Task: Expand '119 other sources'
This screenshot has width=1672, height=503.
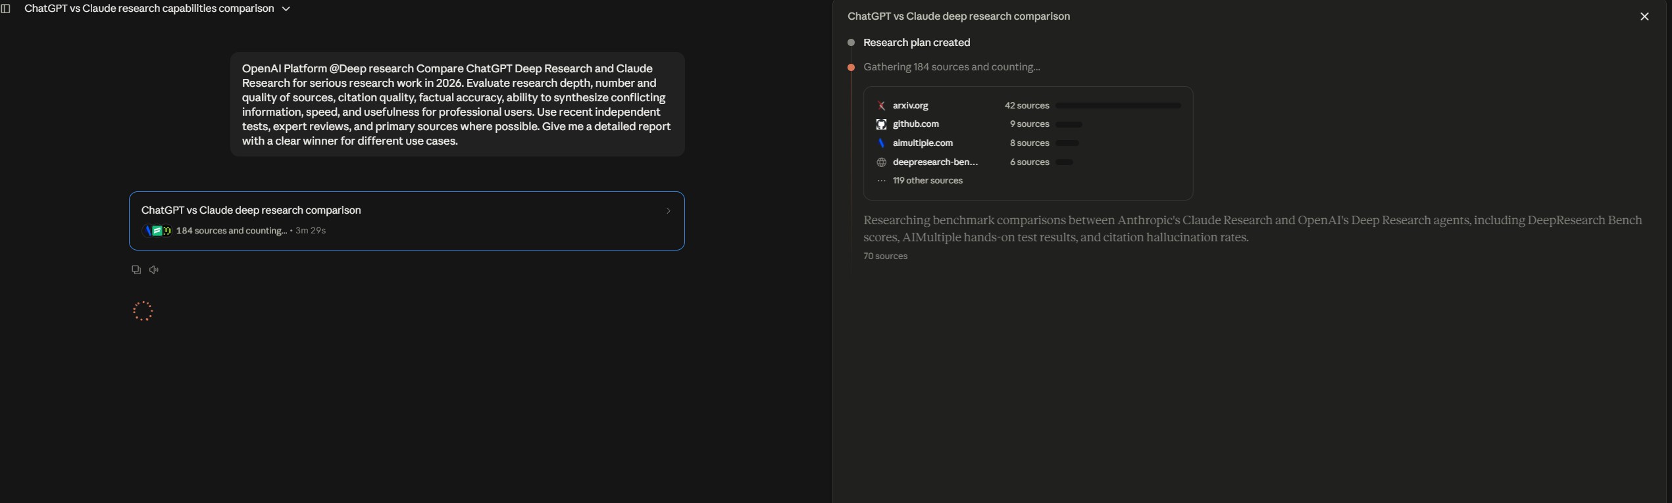Action: [x=927, y=181]
